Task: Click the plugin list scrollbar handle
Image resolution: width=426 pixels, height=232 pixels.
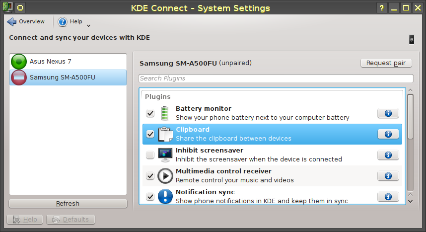Action: 410,117
